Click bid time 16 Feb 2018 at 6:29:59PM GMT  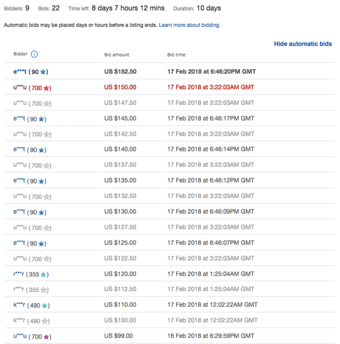click(210, 336)
